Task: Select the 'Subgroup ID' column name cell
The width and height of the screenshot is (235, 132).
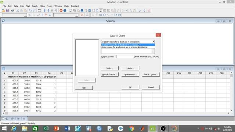Action: pos(49,77)
